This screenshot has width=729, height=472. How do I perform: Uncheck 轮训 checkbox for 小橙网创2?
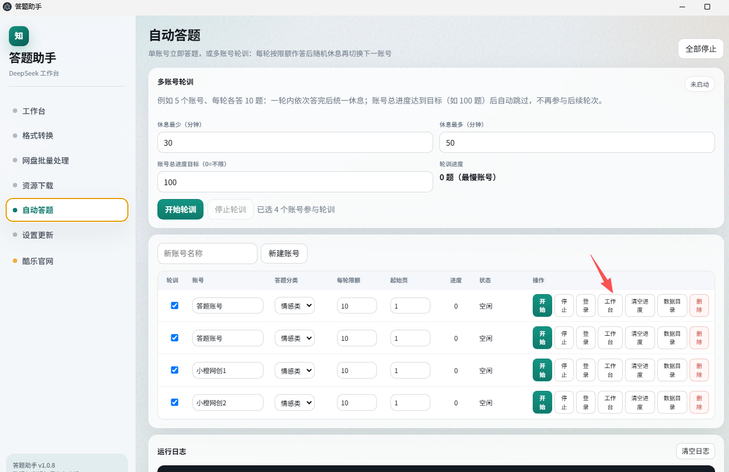tap(175, 402)
